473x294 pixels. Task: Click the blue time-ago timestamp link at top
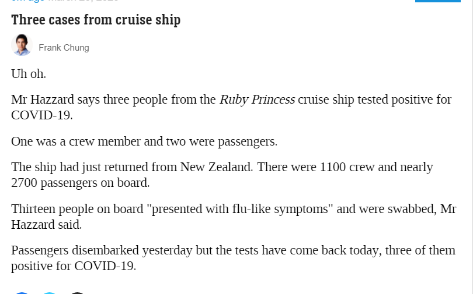[x=28, y=1]
